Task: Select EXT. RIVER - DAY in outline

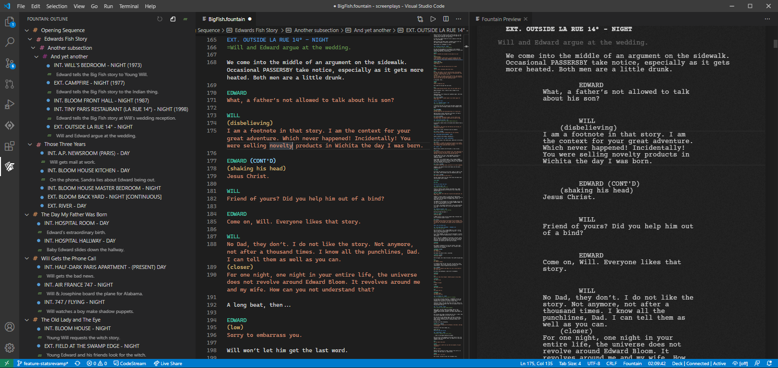Action: pyautogui.click(x=67, y=206)
